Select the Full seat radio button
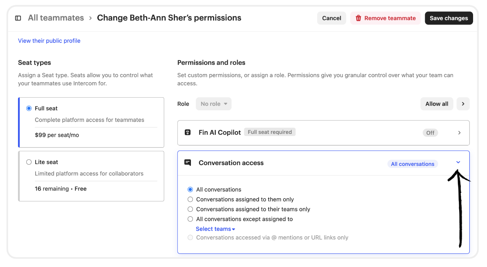Image resolution: width=487 pixels, height=267 pixels. point(29,108)
